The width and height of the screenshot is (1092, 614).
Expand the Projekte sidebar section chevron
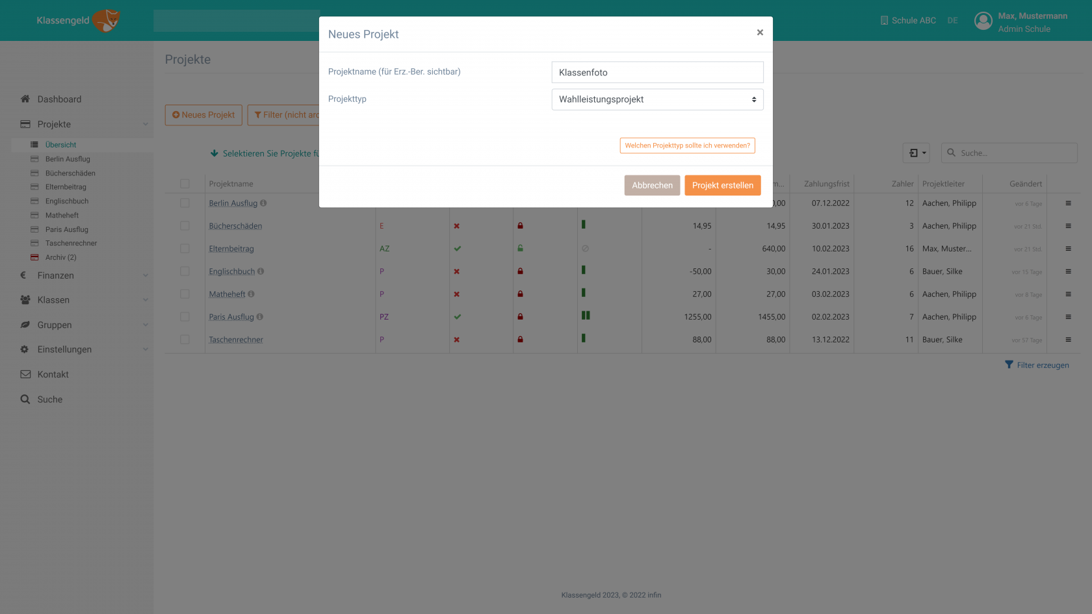coord(146,124)
